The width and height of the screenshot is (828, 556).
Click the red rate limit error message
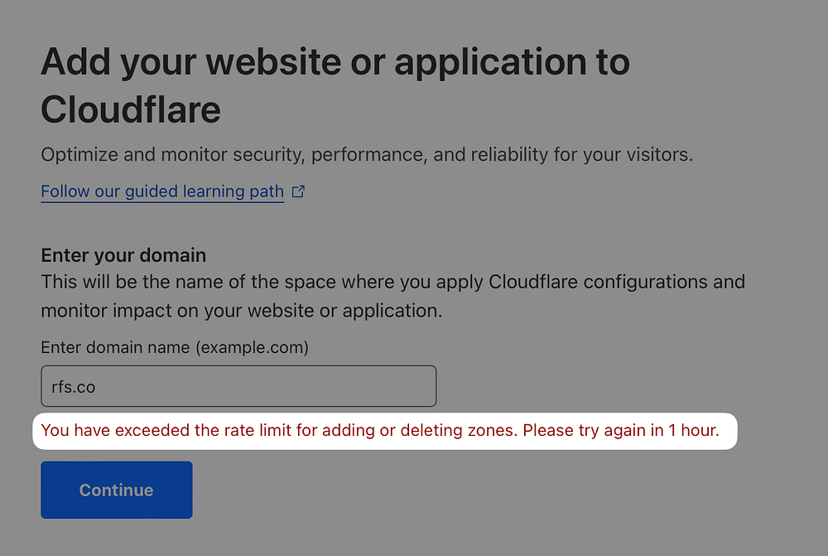(x=380, y=431)
